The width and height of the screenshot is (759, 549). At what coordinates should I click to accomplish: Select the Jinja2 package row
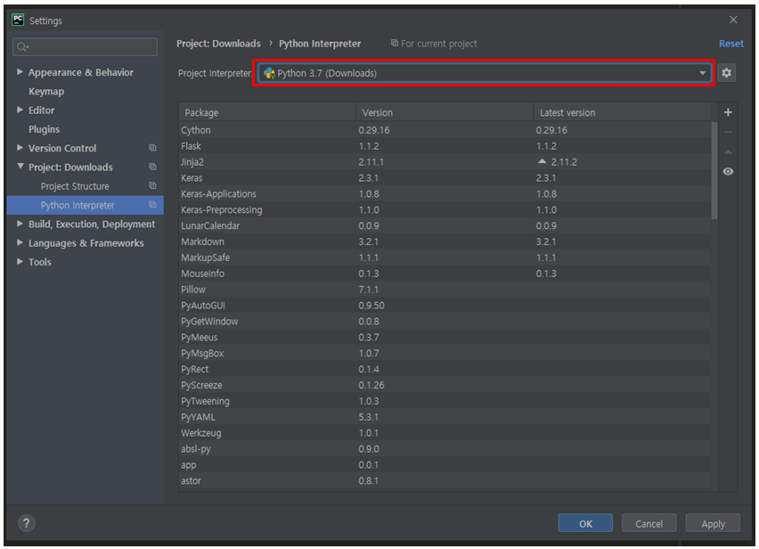coord(445,161)
